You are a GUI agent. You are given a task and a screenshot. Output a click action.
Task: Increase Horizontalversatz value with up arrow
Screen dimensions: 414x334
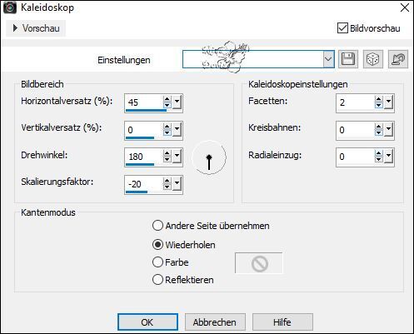click(167, 99)
